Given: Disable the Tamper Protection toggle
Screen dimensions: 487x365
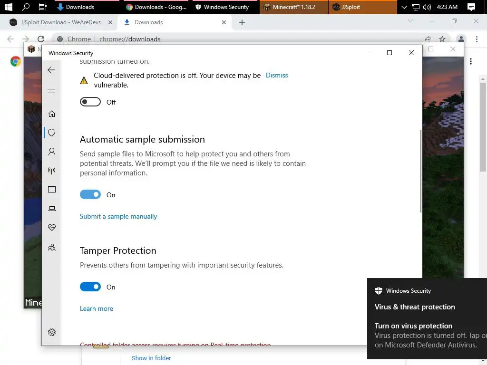Looking at the screenshot, I should 90,287.
